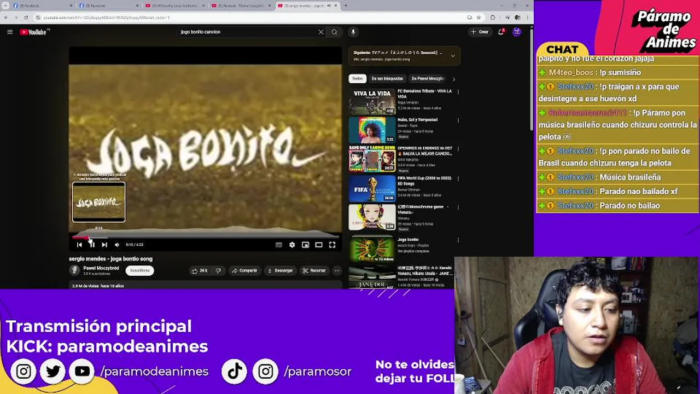Click 'Ver playlist completa' link
The width and height of the screenshot is (700, 394).
point(413,251)
